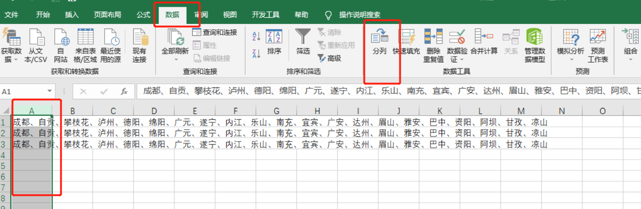The height and width of the screenshot is (209, 641).
Task: Click the fx insert function button
Action: click(124, 92)
